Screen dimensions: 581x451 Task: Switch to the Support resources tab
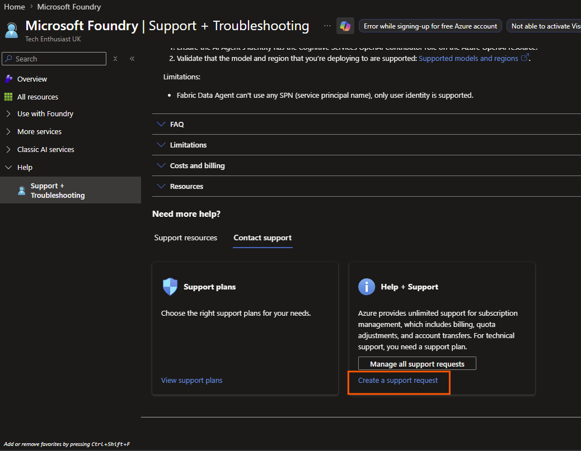tap(186, 238)
